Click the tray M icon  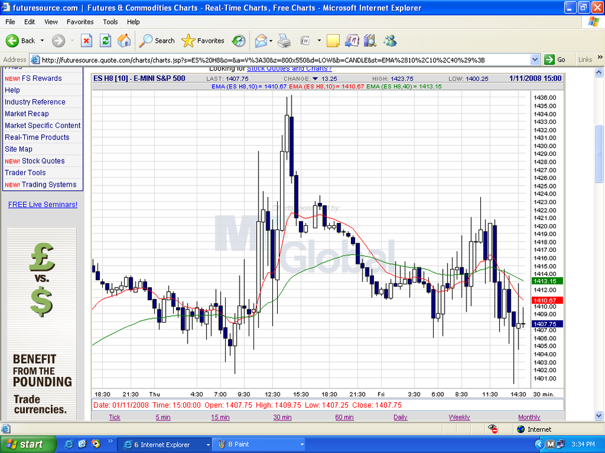click(x=551, y=445)
